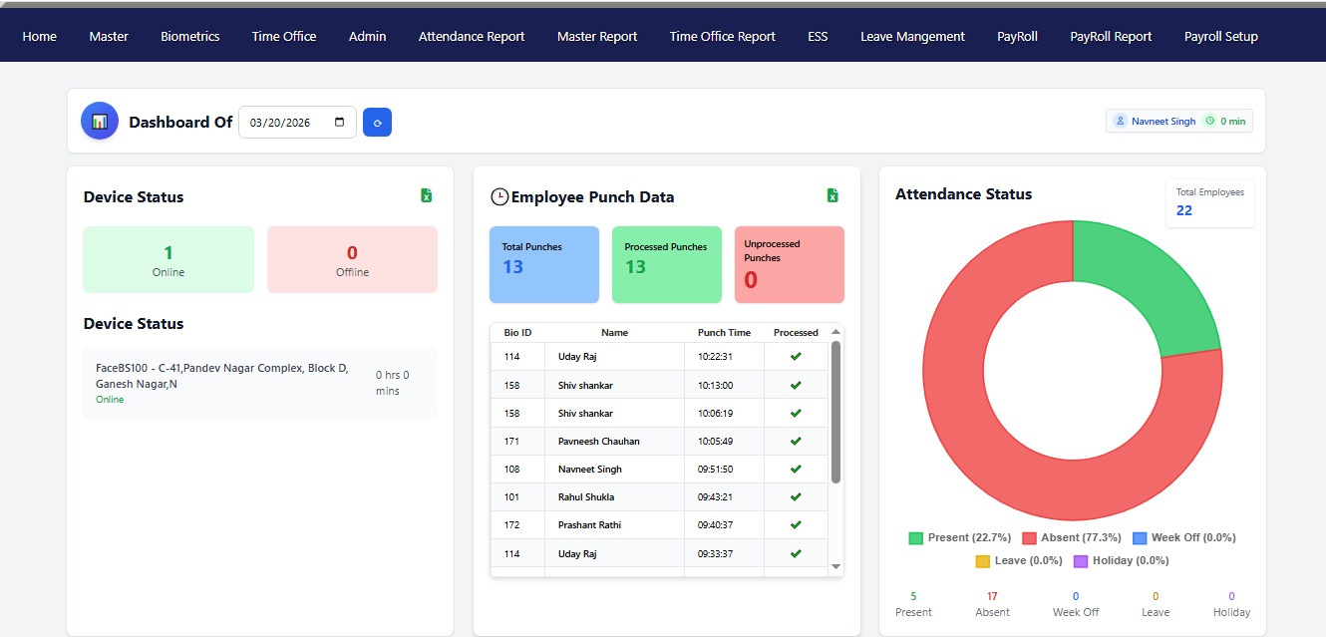Click the dashboard date input field
This screenshot has height=637, width=1326.
click(284, 123)
